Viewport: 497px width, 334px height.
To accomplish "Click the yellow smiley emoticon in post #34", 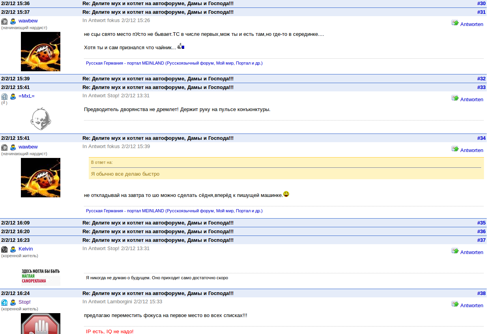I will tap(286, 194).
